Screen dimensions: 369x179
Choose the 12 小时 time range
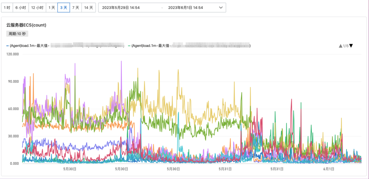37,8
